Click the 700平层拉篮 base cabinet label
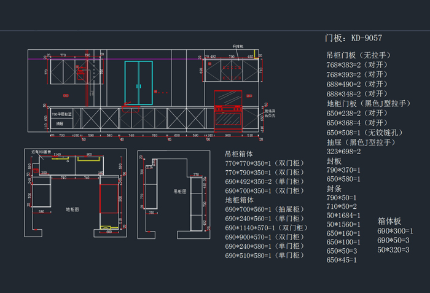 [x=61, y=114]
